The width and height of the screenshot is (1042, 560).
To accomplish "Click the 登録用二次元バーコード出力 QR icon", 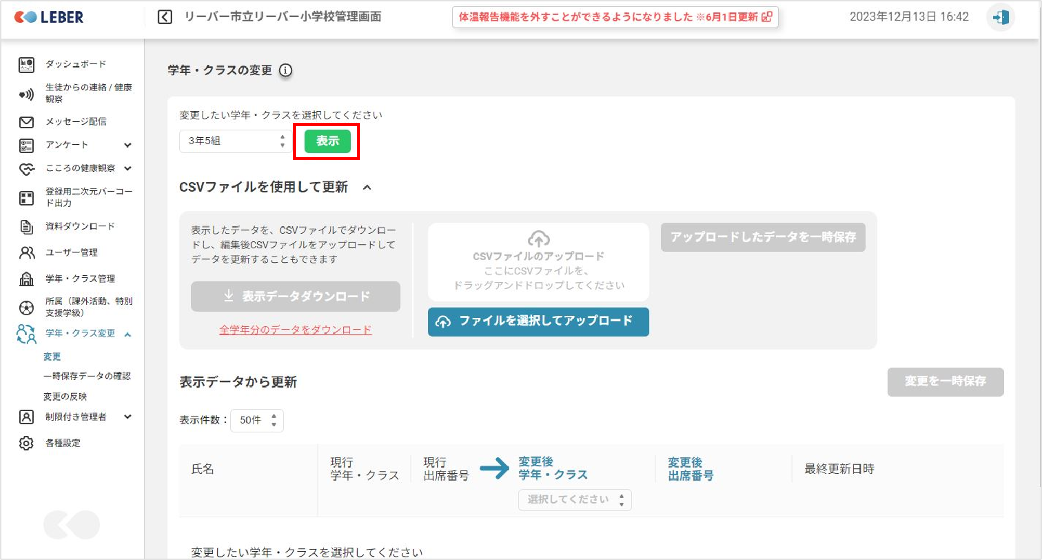I will (x=27, y=197).
